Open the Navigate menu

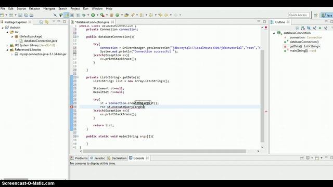coord(49,8)
